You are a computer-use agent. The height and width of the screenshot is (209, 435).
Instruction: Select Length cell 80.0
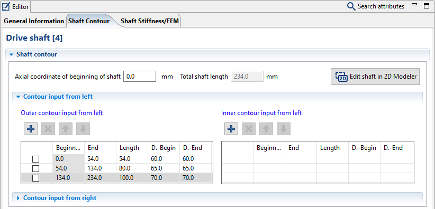pos(132,168)
